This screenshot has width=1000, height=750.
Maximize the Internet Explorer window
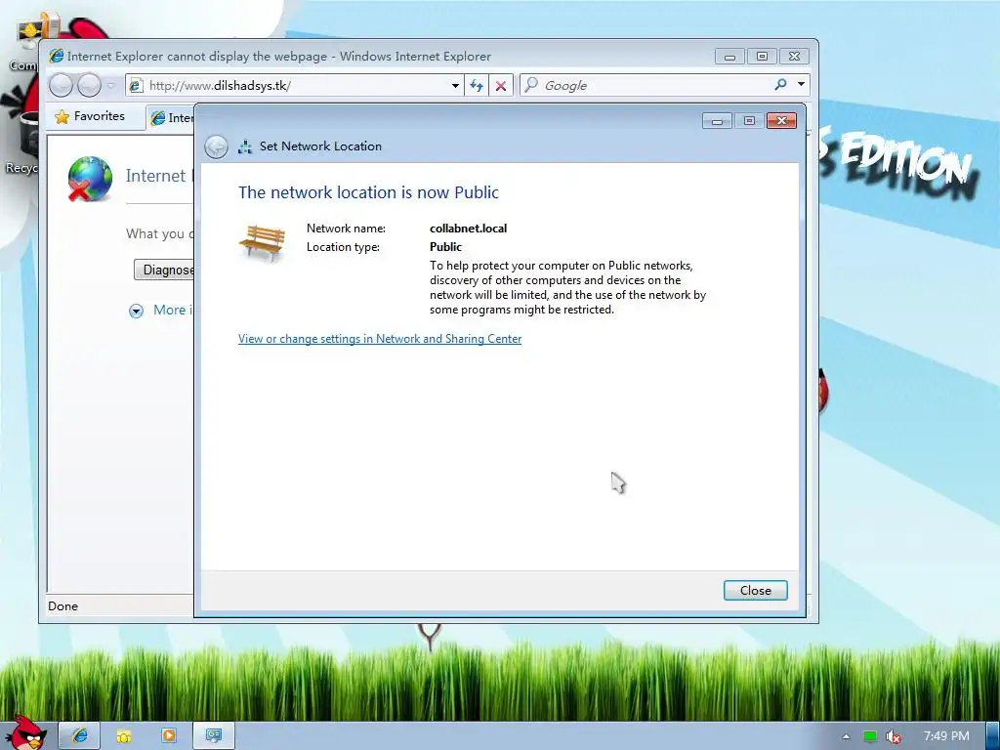[x=762, y=57]
